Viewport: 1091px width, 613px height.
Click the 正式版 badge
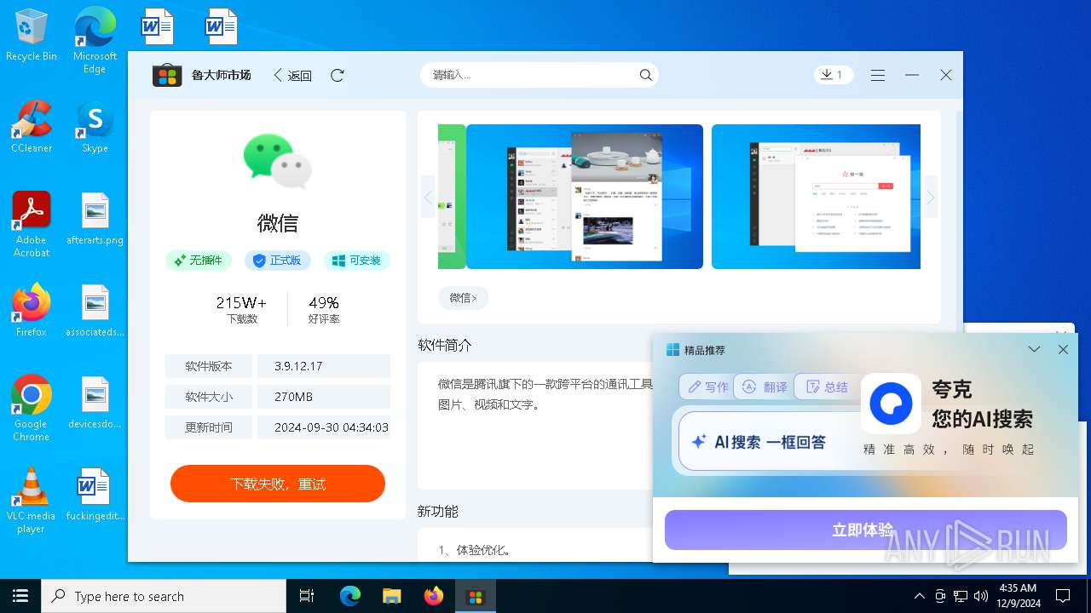(278, 261)
